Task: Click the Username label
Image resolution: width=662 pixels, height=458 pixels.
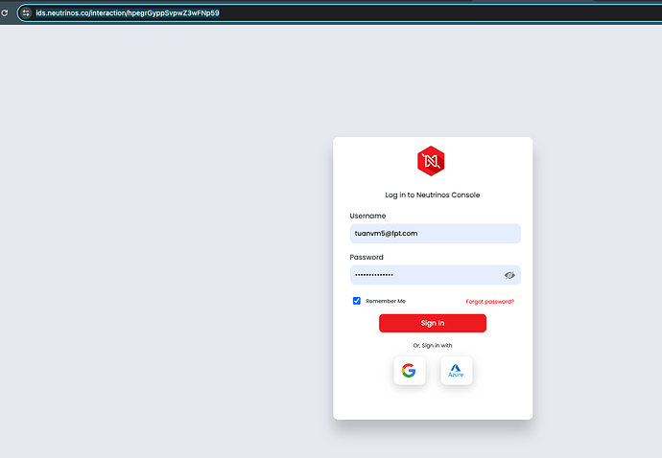Action: [x=367, y=216]
